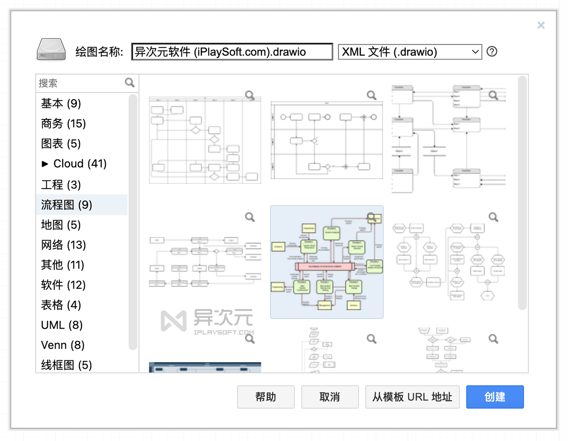
Task: Choose the 线框图 (5) category
Action: (x=81, y=365)
